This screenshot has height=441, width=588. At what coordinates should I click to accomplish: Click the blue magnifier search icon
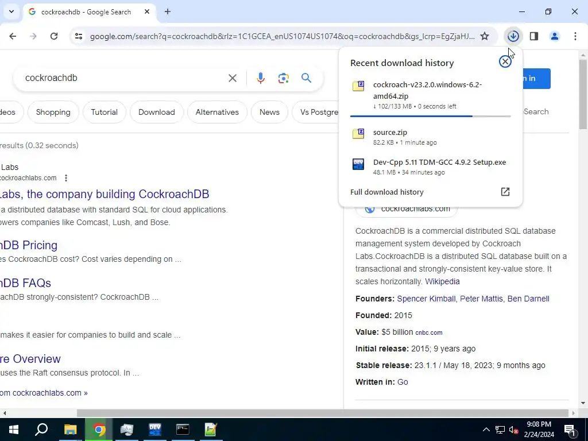tap(307, 78)
